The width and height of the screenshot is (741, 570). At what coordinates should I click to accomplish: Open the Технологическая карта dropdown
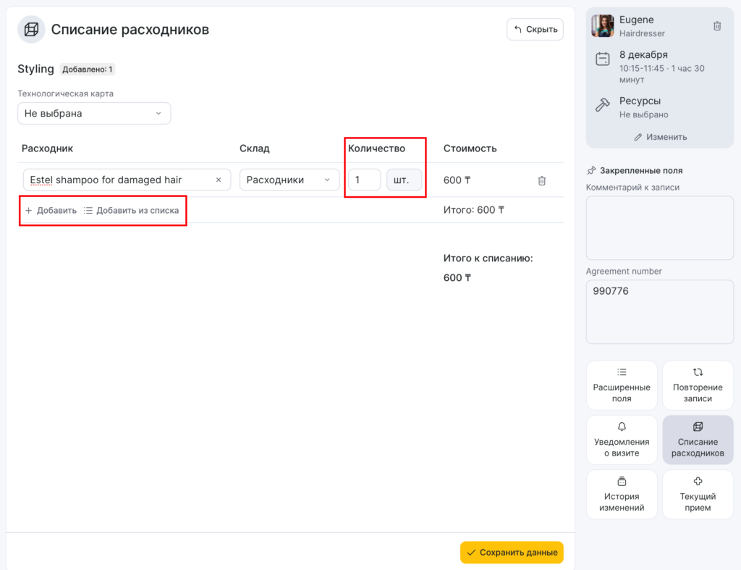click(94, 114)
